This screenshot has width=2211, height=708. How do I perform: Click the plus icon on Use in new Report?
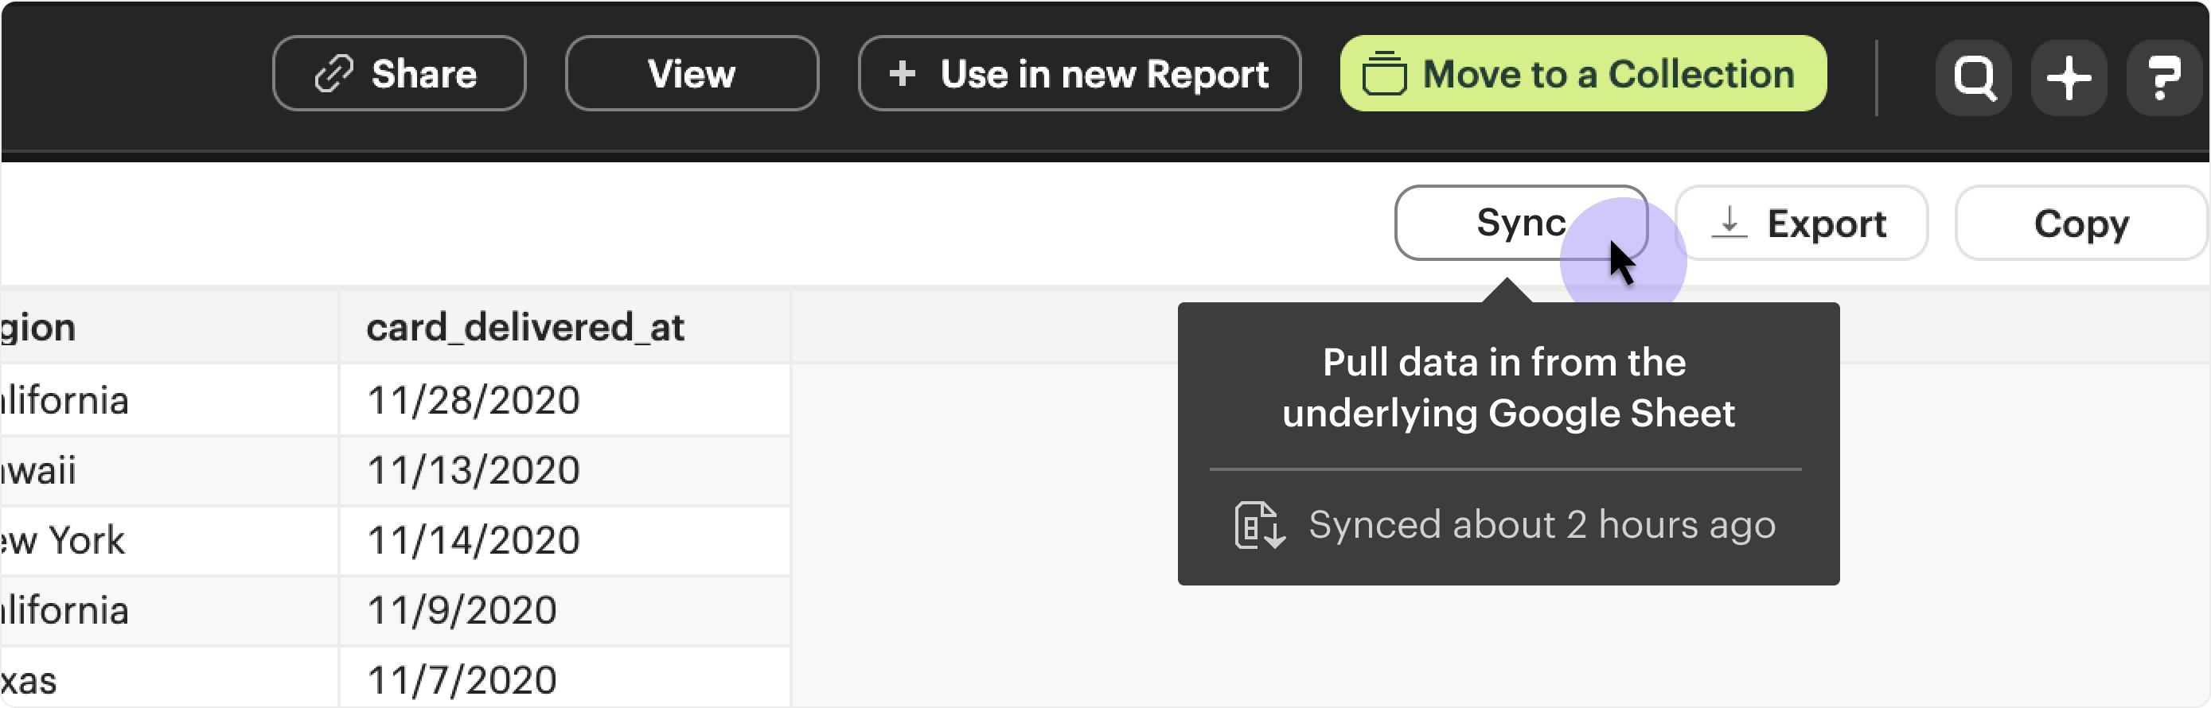coord(902,74)
